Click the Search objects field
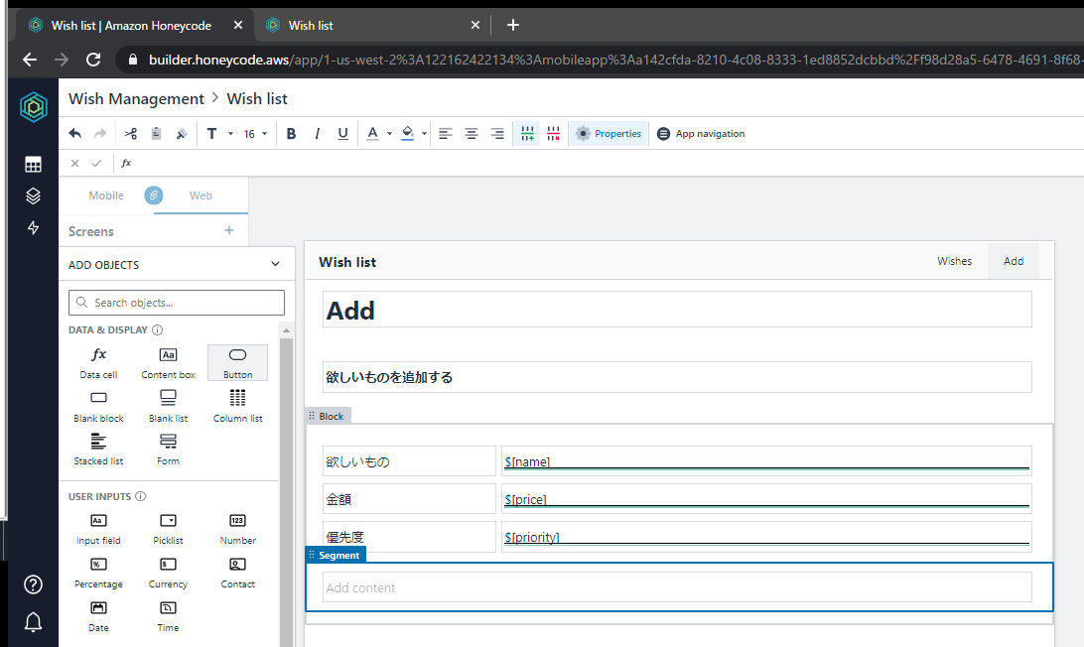The width and height of the screenshot is (1084, 647). 177,303
